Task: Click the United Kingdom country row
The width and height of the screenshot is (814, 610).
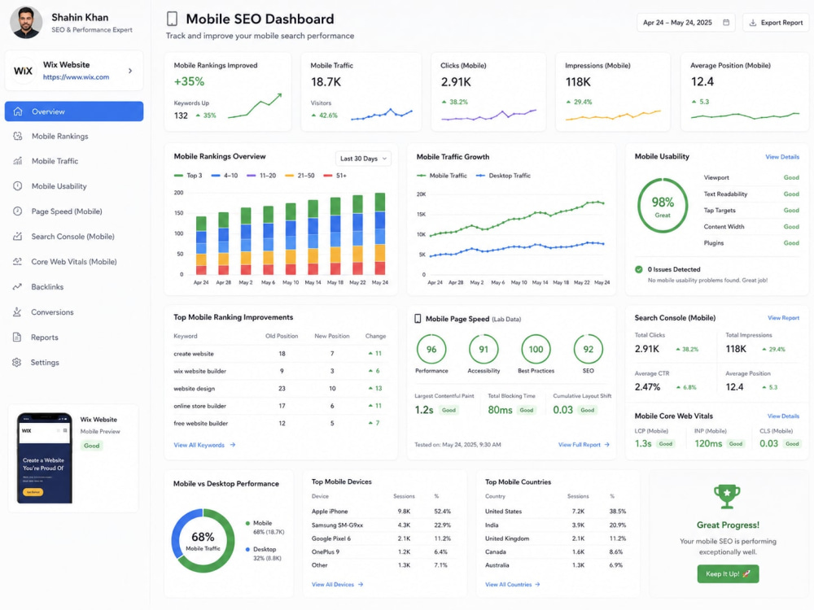Action: (x=557, y=538)
